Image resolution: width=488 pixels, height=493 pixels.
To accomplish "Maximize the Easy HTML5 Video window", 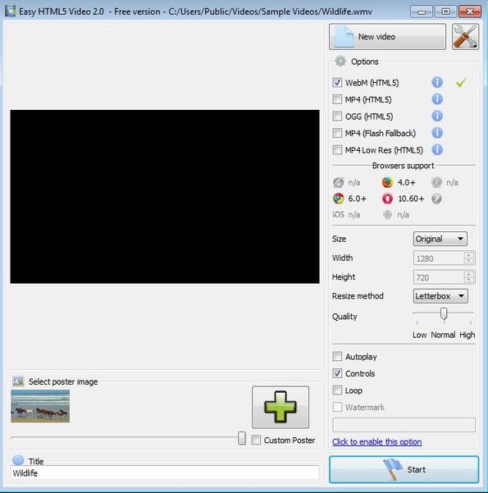I will click(x=445, y=11).
